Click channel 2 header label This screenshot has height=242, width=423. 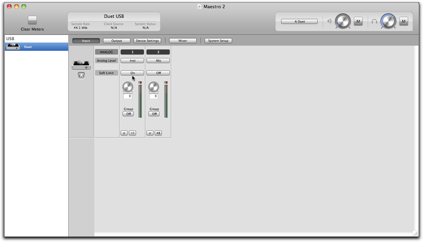click(x=158, y=52)
